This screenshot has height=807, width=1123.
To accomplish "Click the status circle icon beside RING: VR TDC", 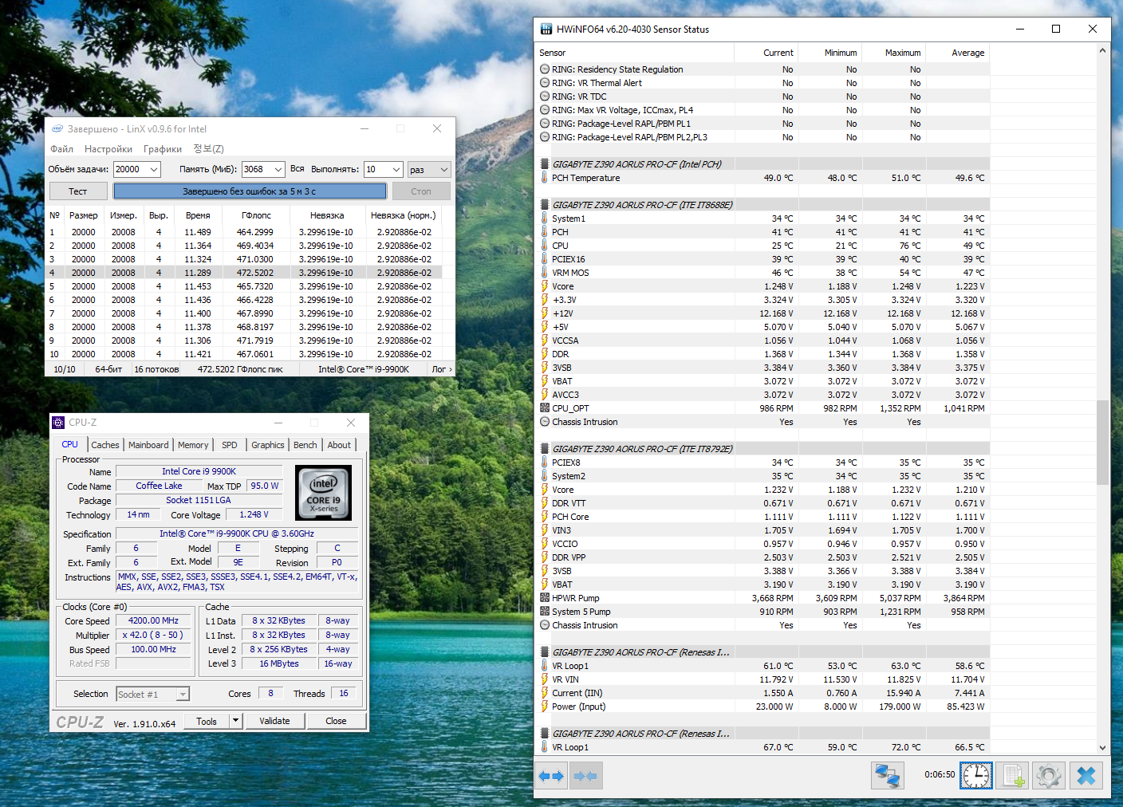I will (x=545, y=96).
